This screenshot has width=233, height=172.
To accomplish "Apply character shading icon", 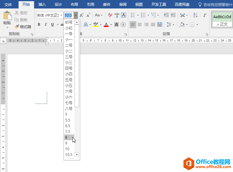I will (x=117, y=25).
